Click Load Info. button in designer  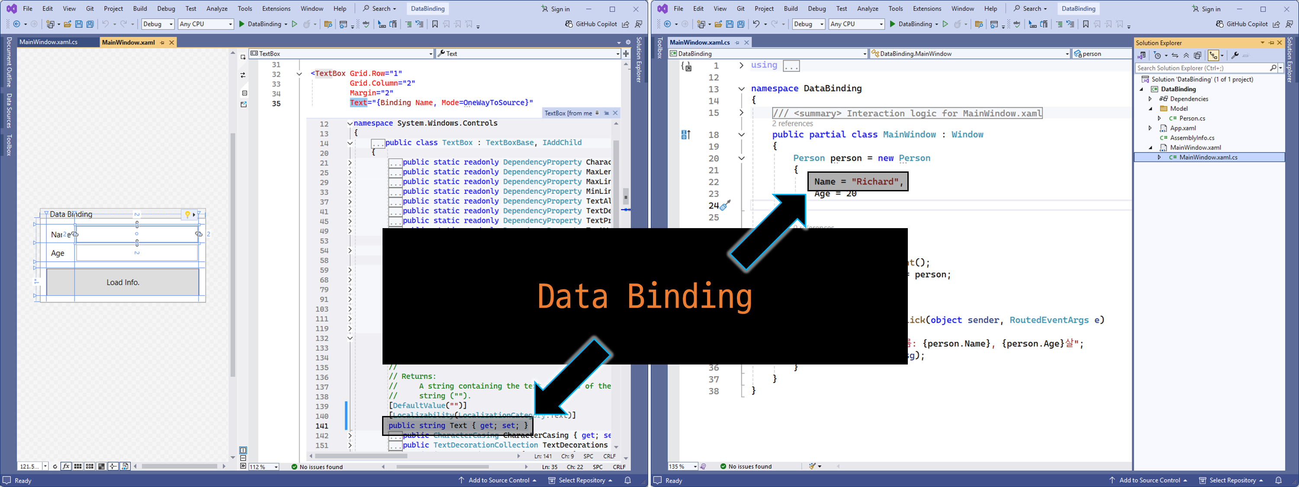click(x=122, y=282)
